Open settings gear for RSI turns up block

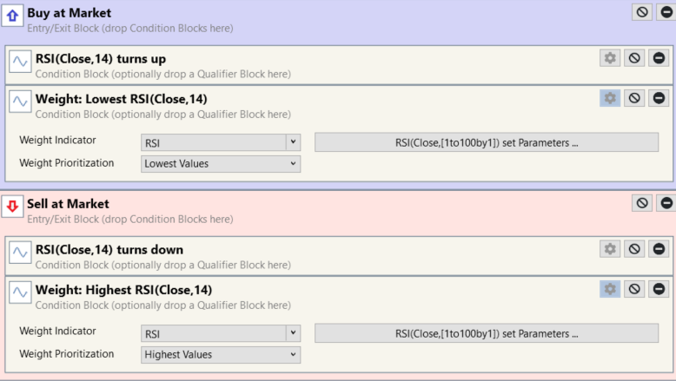[610, 58]
